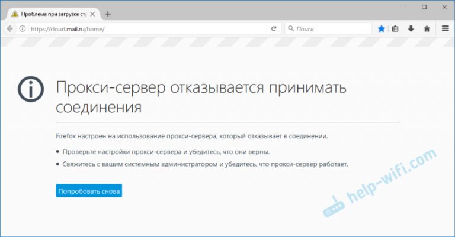Open downloads arrow icon

click(x=411, y=28)
